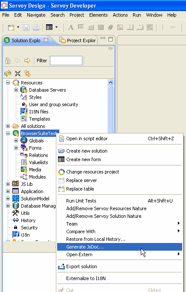Viewport: 186px width, 292px height.
Task: Choose Create new solution from context menu
Action: (x=119, y=151)
